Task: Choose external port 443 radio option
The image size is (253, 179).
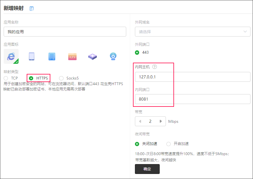Action: pyautogui.click(x=137, y=52)
